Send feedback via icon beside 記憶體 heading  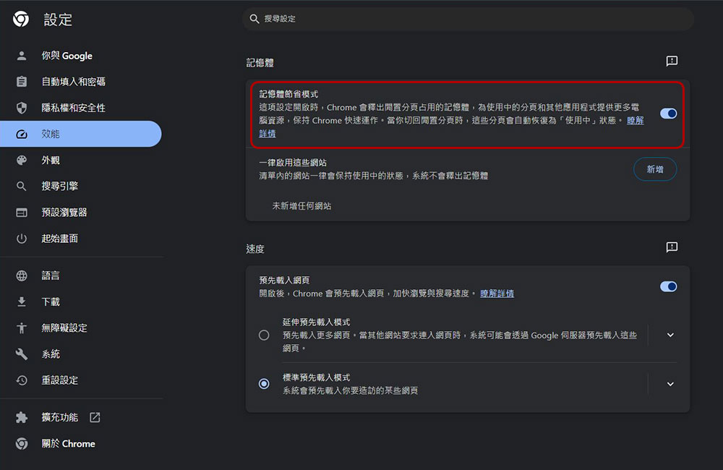tap(672, 61)
